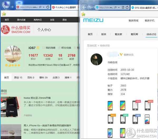
Task: Open 综合讨论 in Meizu forum navigation
Action: click(151, 34)
